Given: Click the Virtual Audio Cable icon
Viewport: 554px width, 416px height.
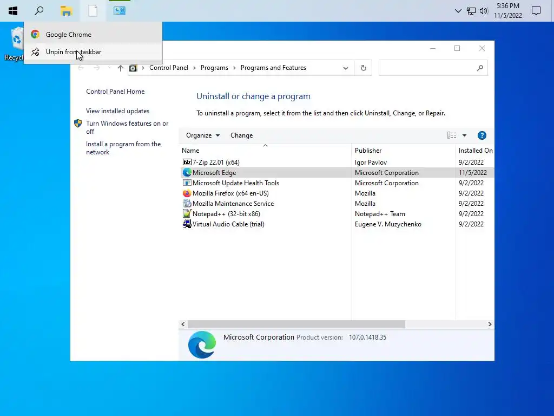Looking at the screenshot, I should pyautogui.click(x=187, y=224).
